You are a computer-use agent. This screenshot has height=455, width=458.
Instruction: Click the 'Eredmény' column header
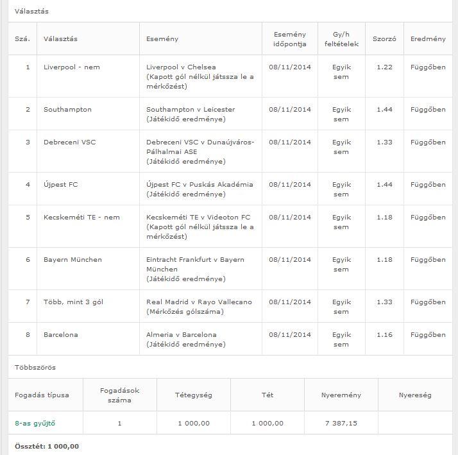(428, 39)
